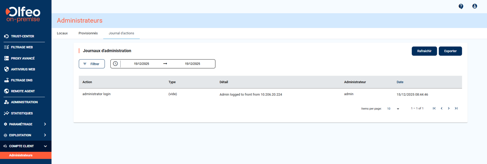Click the Exporter button
The height and width of the screenshot is (164, 487).
point(450,51)
